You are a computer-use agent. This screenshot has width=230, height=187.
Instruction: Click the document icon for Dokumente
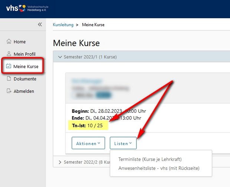click(x=9, y=79)
